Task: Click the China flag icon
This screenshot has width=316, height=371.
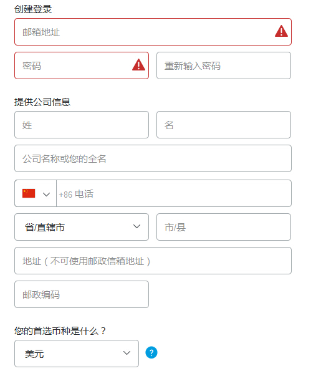Action: tap(29, 193)
